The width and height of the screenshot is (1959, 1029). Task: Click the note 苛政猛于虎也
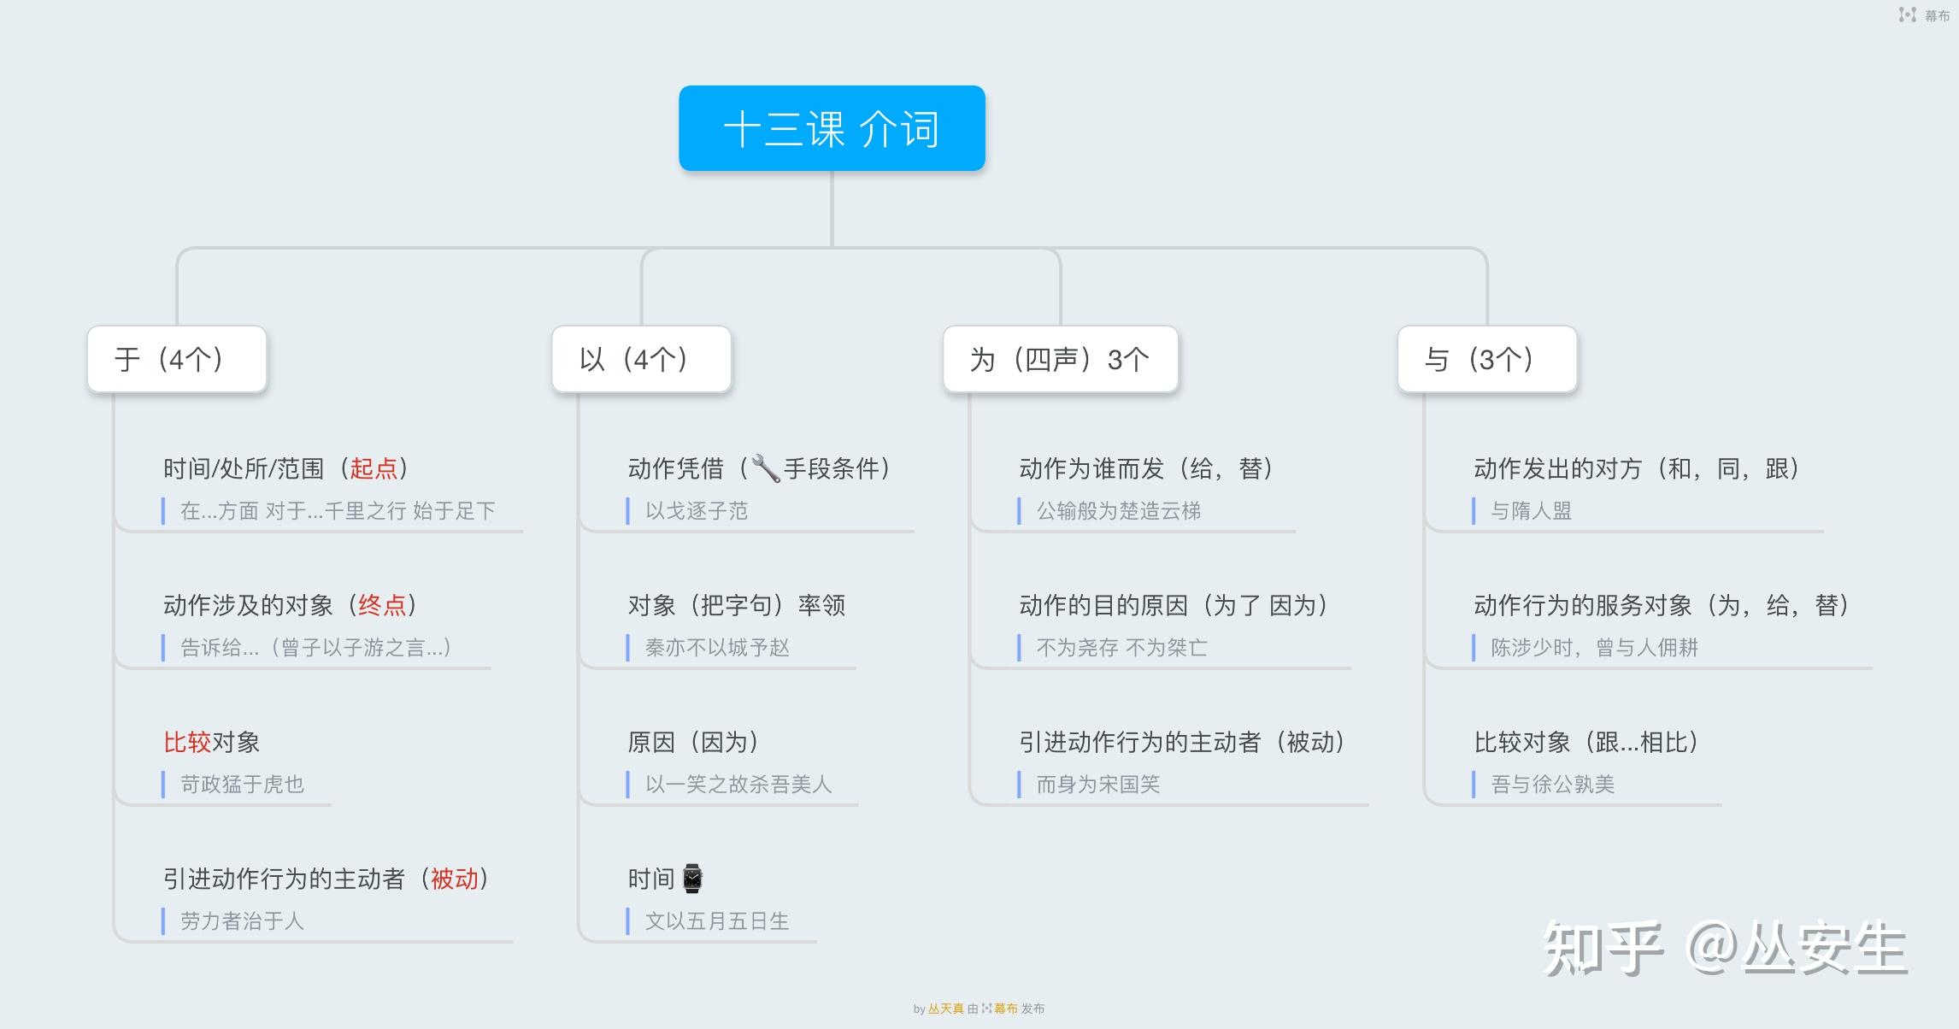point(242,785)
